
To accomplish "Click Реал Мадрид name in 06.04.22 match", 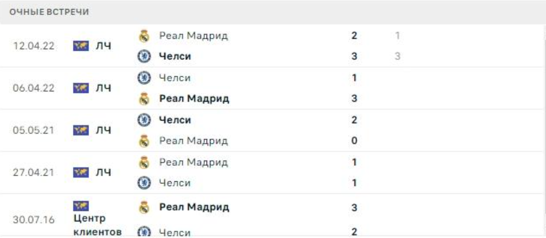I will click(194, 99).
